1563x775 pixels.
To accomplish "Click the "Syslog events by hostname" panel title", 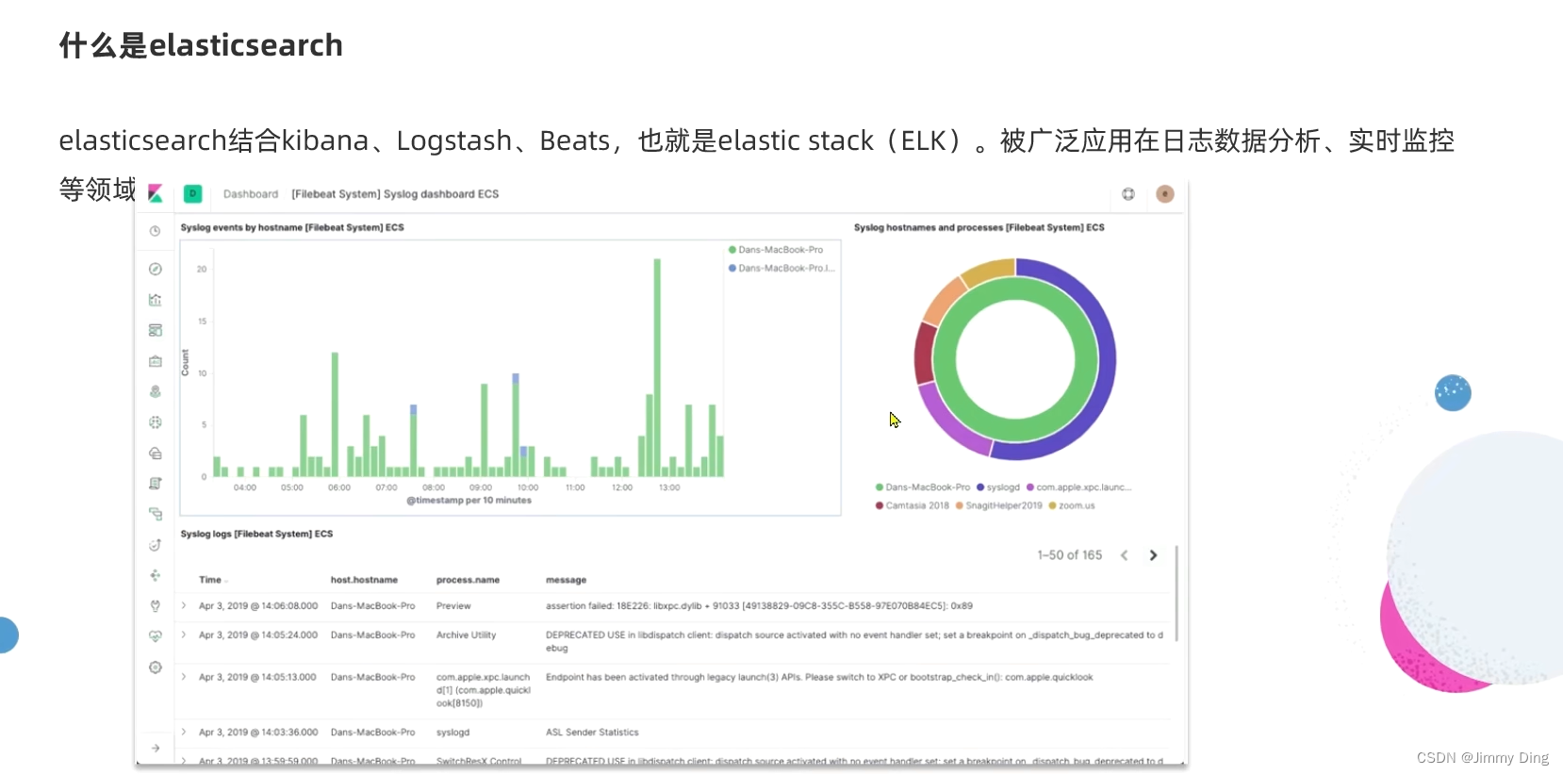I will (x=292, y=227).
